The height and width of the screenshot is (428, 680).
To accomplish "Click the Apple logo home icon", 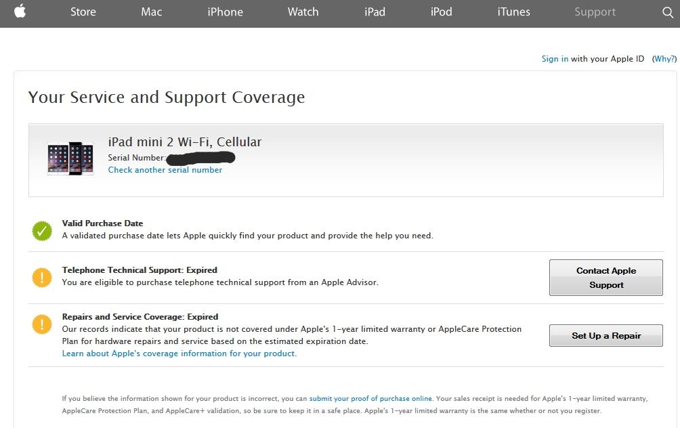I will pos(20,11).
